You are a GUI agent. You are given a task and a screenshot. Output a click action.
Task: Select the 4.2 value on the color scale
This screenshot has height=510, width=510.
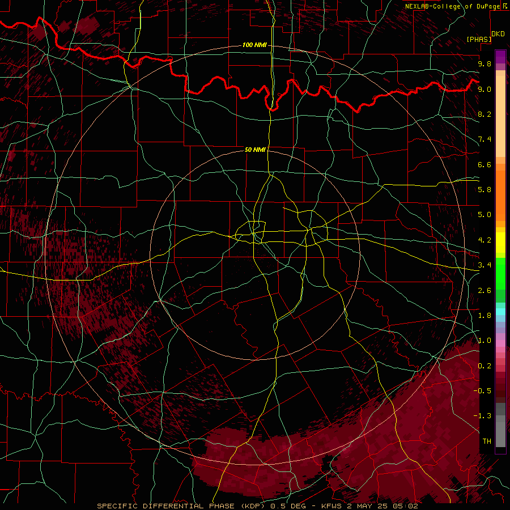[484, 240]
